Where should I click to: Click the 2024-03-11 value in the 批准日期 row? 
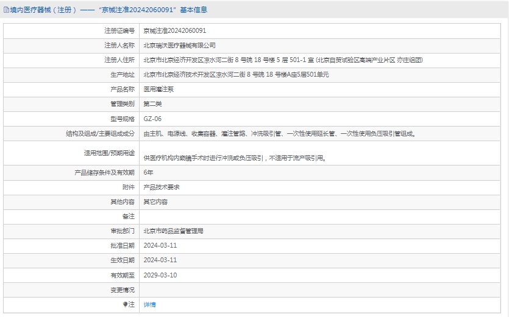160,246
